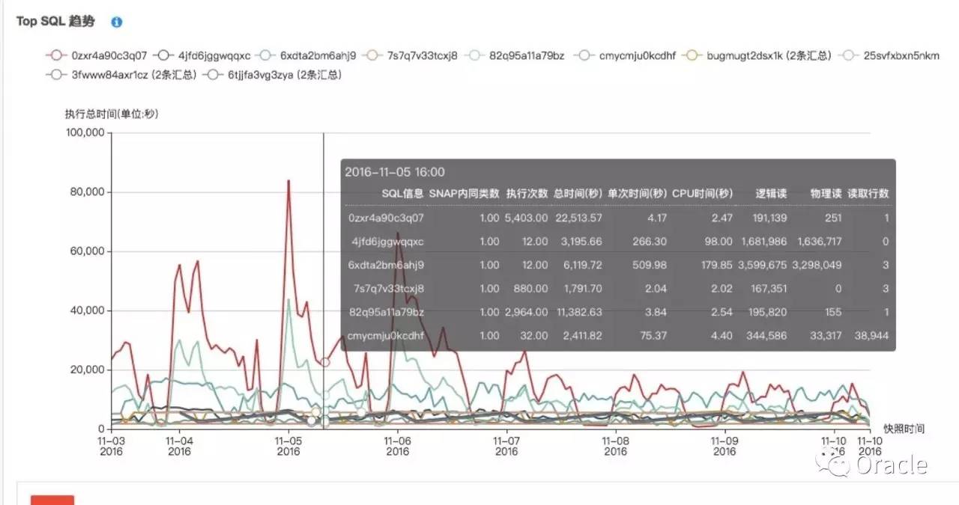Click the 总时间(秒) column header
This screenshot has width=959, height=505.
click(578, 193)
